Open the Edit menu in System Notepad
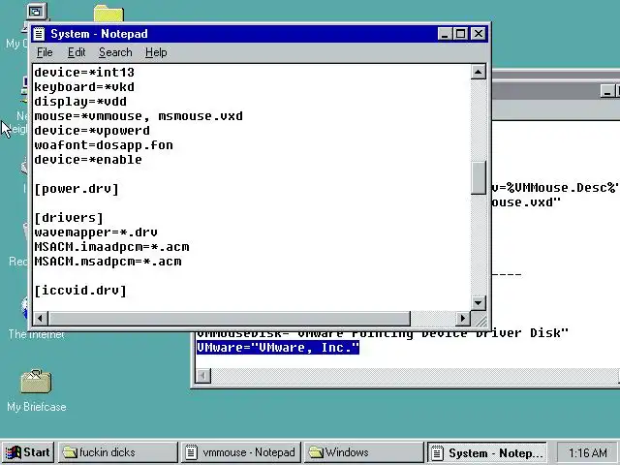 coord(77,52)
